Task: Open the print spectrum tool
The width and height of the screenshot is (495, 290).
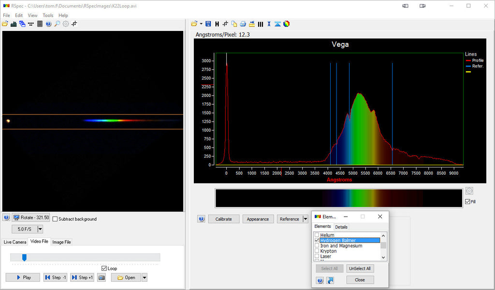Action: click(243, 24)
